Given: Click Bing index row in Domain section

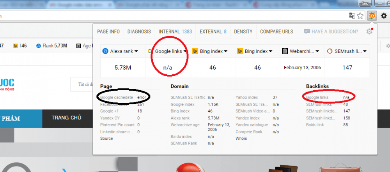Looking at the screenshot, I should [x=191, y=111].
